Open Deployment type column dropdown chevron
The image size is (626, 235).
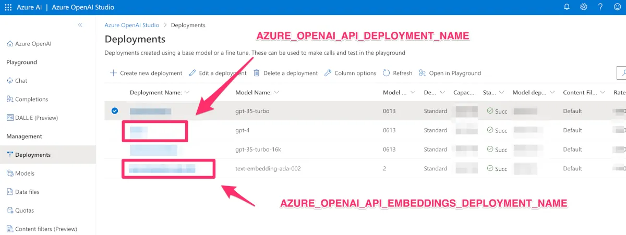pos(443,92)
